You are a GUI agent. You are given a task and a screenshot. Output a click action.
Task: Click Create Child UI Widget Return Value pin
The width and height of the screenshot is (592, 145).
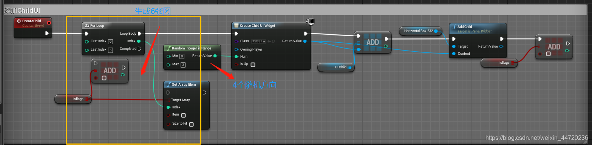[x=305, y=41]
